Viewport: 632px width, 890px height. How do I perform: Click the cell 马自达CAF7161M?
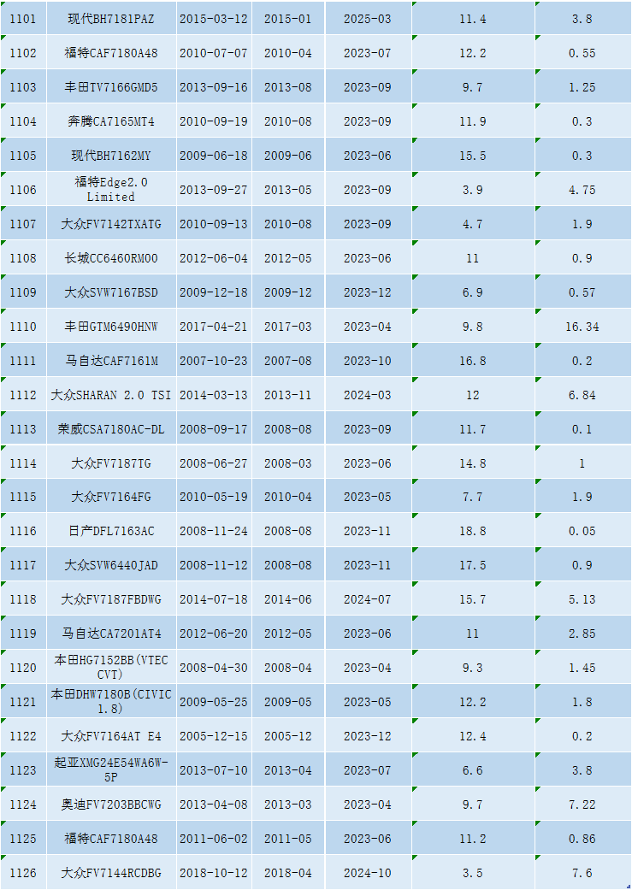point(111,361)
